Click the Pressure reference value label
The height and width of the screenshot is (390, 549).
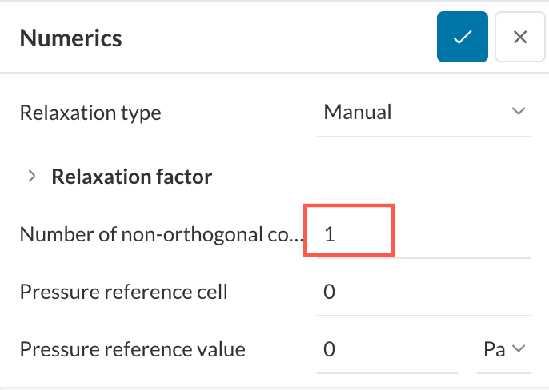(132, 349)
